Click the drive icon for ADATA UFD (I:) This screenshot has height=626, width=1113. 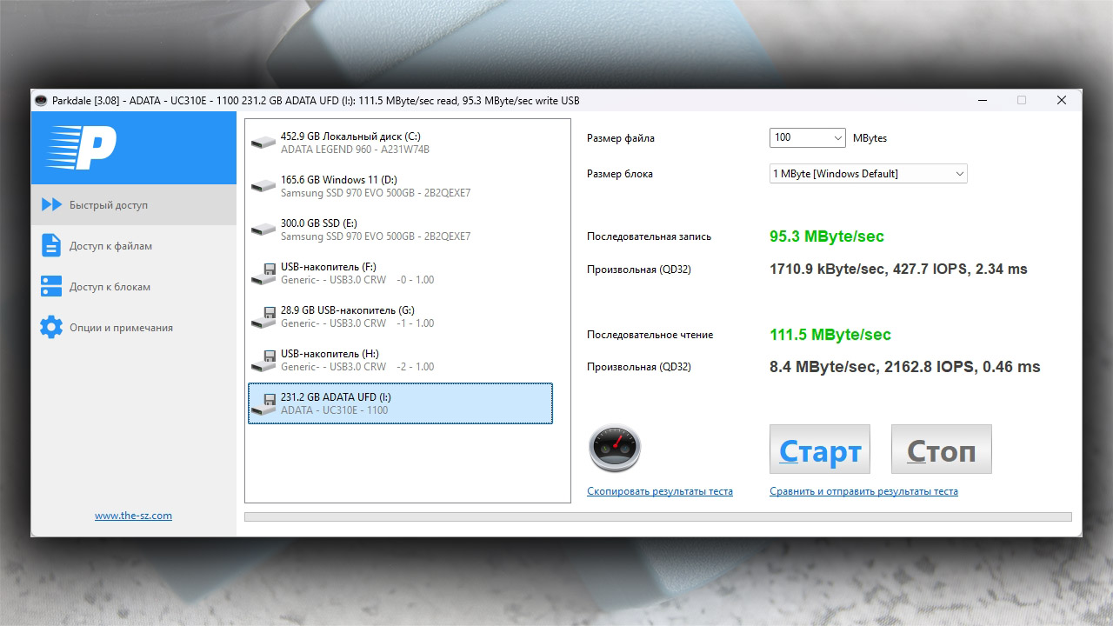click(263, 404)
